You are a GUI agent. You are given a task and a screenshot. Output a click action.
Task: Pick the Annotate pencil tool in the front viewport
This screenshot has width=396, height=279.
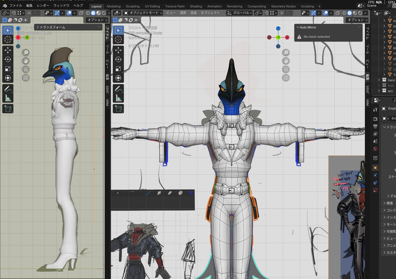(119, 90)
